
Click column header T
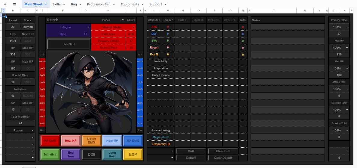pos(274,11)
